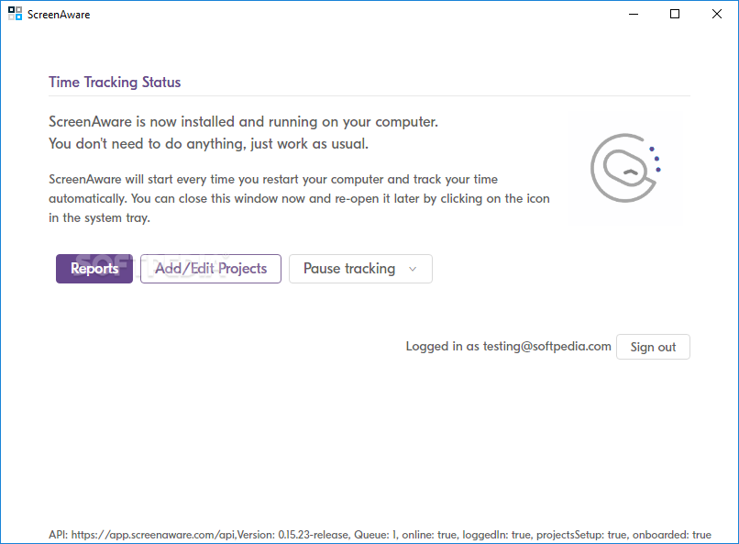
Task: Click 'ScreenAware is now installed and running' text
Action: [x=243, y=122]
